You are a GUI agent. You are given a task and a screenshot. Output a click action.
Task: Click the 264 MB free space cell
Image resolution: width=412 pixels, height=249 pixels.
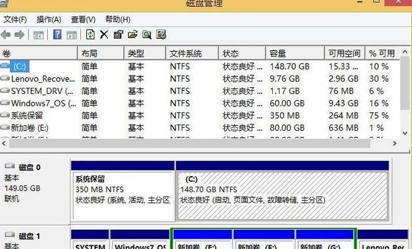(x=344, y=116)
